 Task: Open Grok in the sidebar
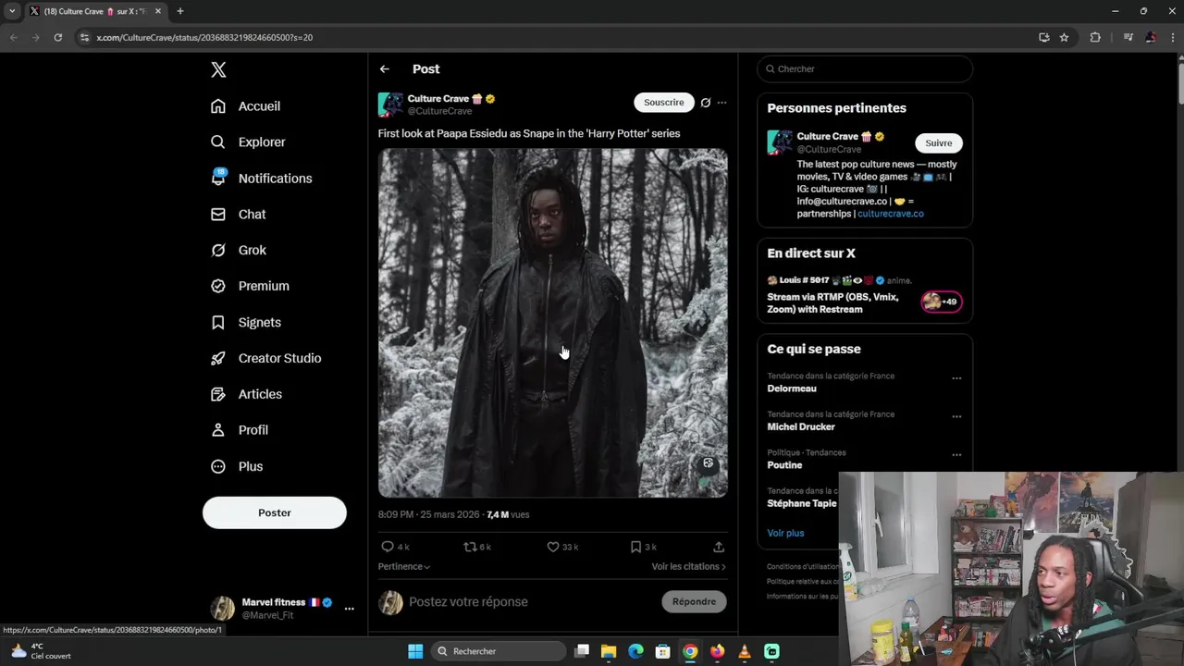238,251
